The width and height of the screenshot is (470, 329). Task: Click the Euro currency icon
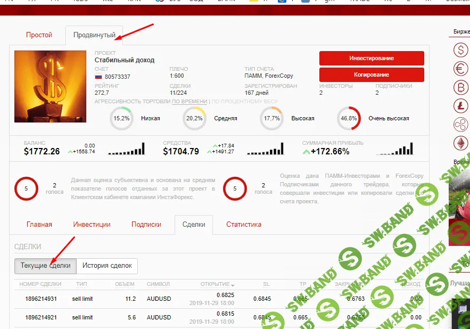(x=460, y=69)
